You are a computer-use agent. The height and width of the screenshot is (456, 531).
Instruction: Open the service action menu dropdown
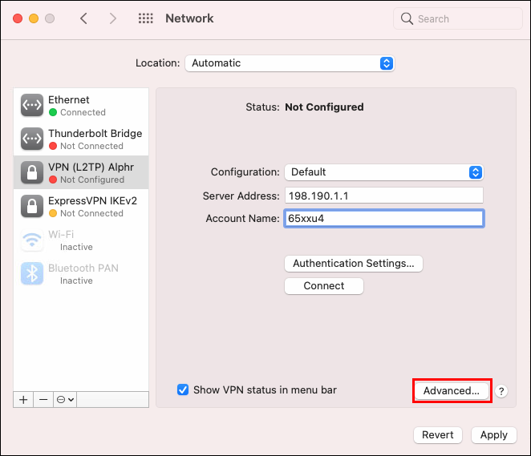pyautogui.click(x=65, y=400)
